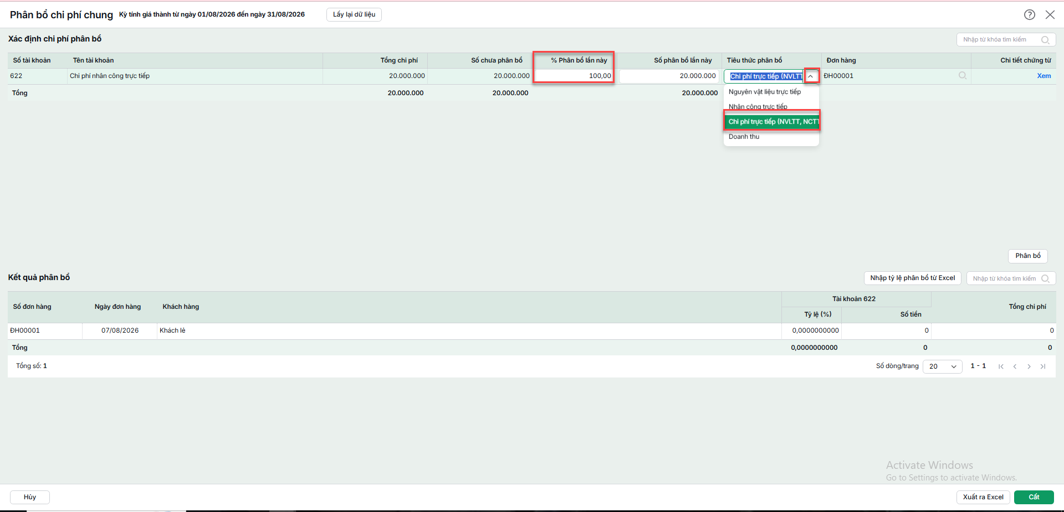
Task: Select Doanh thu option
Action: (x=771, y=137)
